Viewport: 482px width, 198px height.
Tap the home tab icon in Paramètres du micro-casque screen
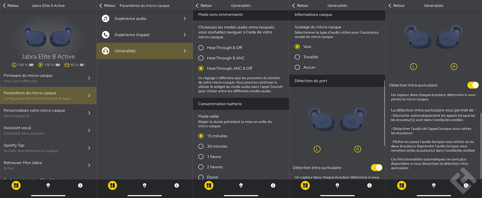click(113, 185)
